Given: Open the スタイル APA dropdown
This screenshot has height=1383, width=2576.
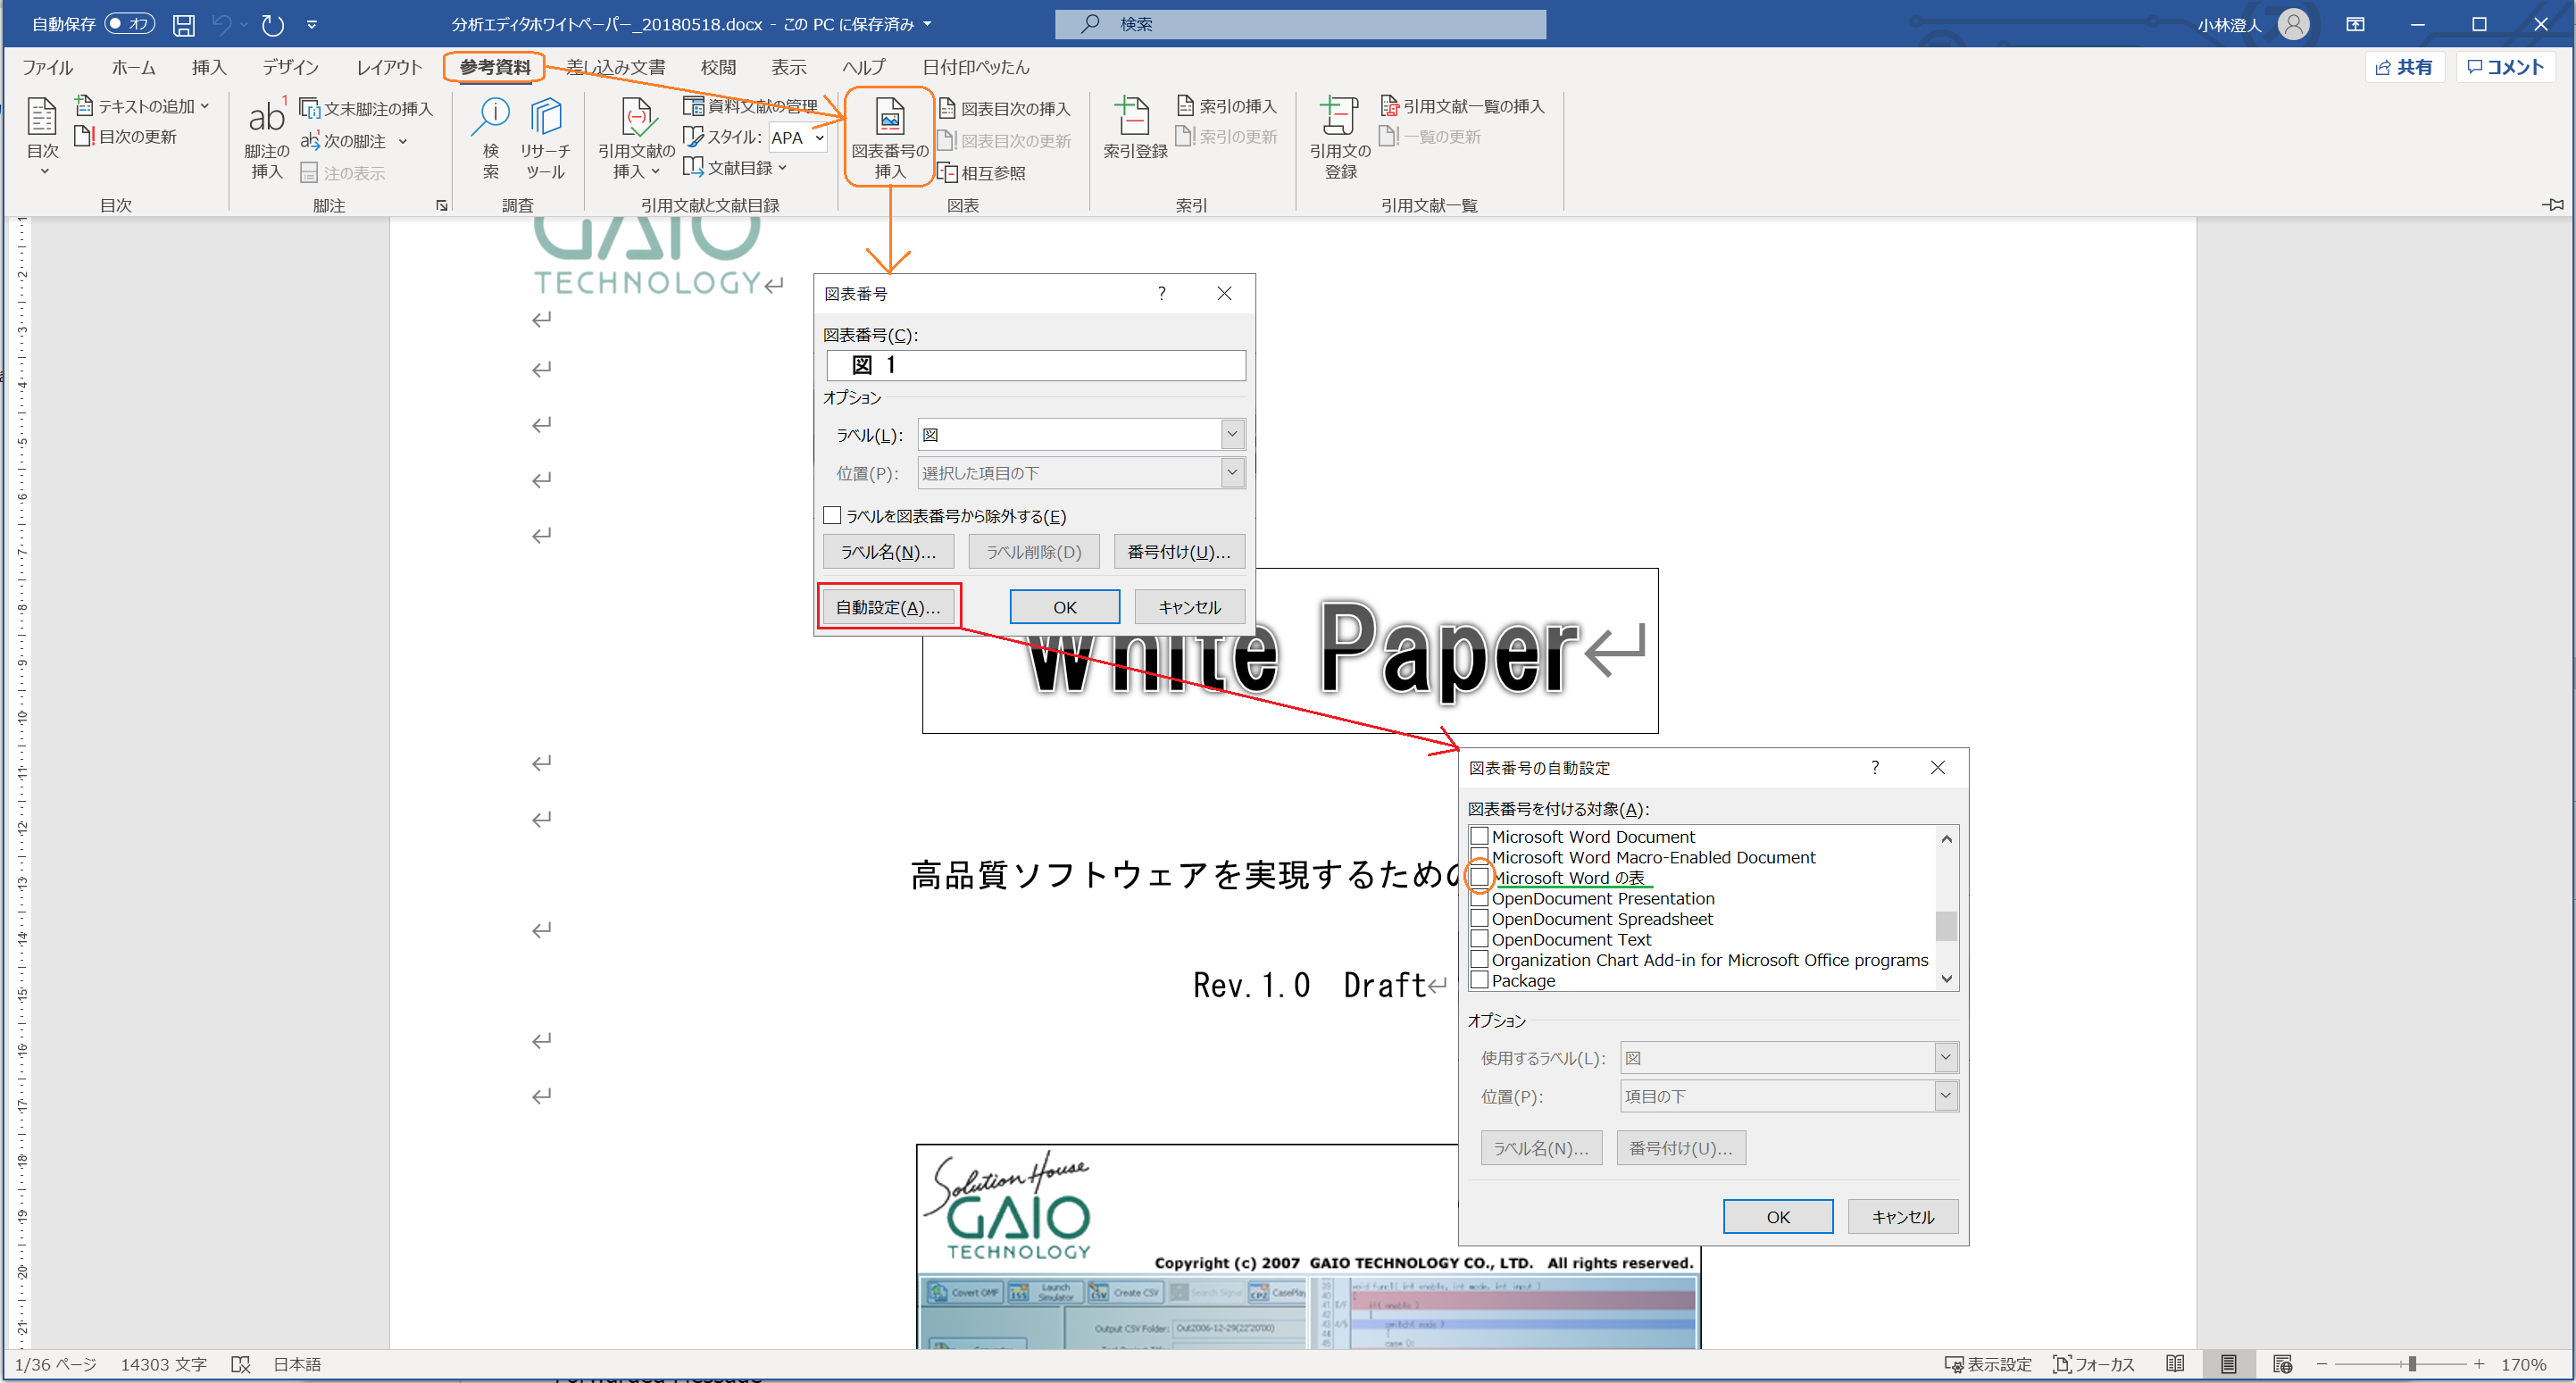Looking at the screenshot, I should click(x=819, y=137).
